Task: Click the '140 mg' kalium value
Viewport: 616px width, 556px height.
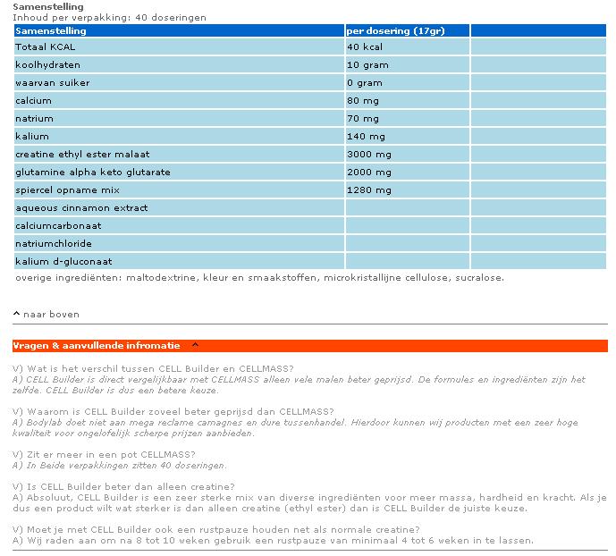Action: [x=367, y=136]
